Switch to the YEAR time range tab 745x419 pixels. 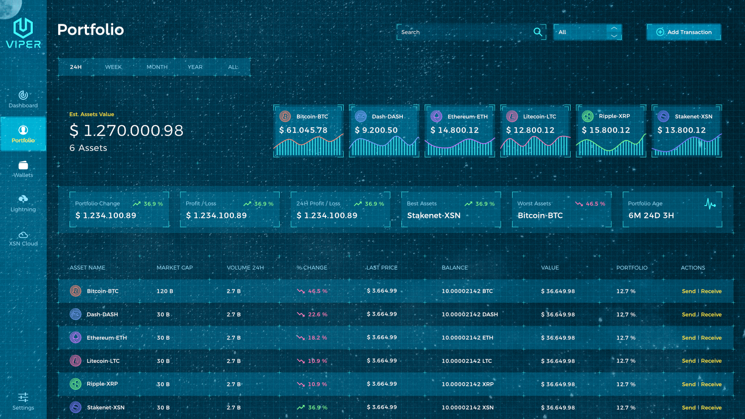tap(195, 67)
